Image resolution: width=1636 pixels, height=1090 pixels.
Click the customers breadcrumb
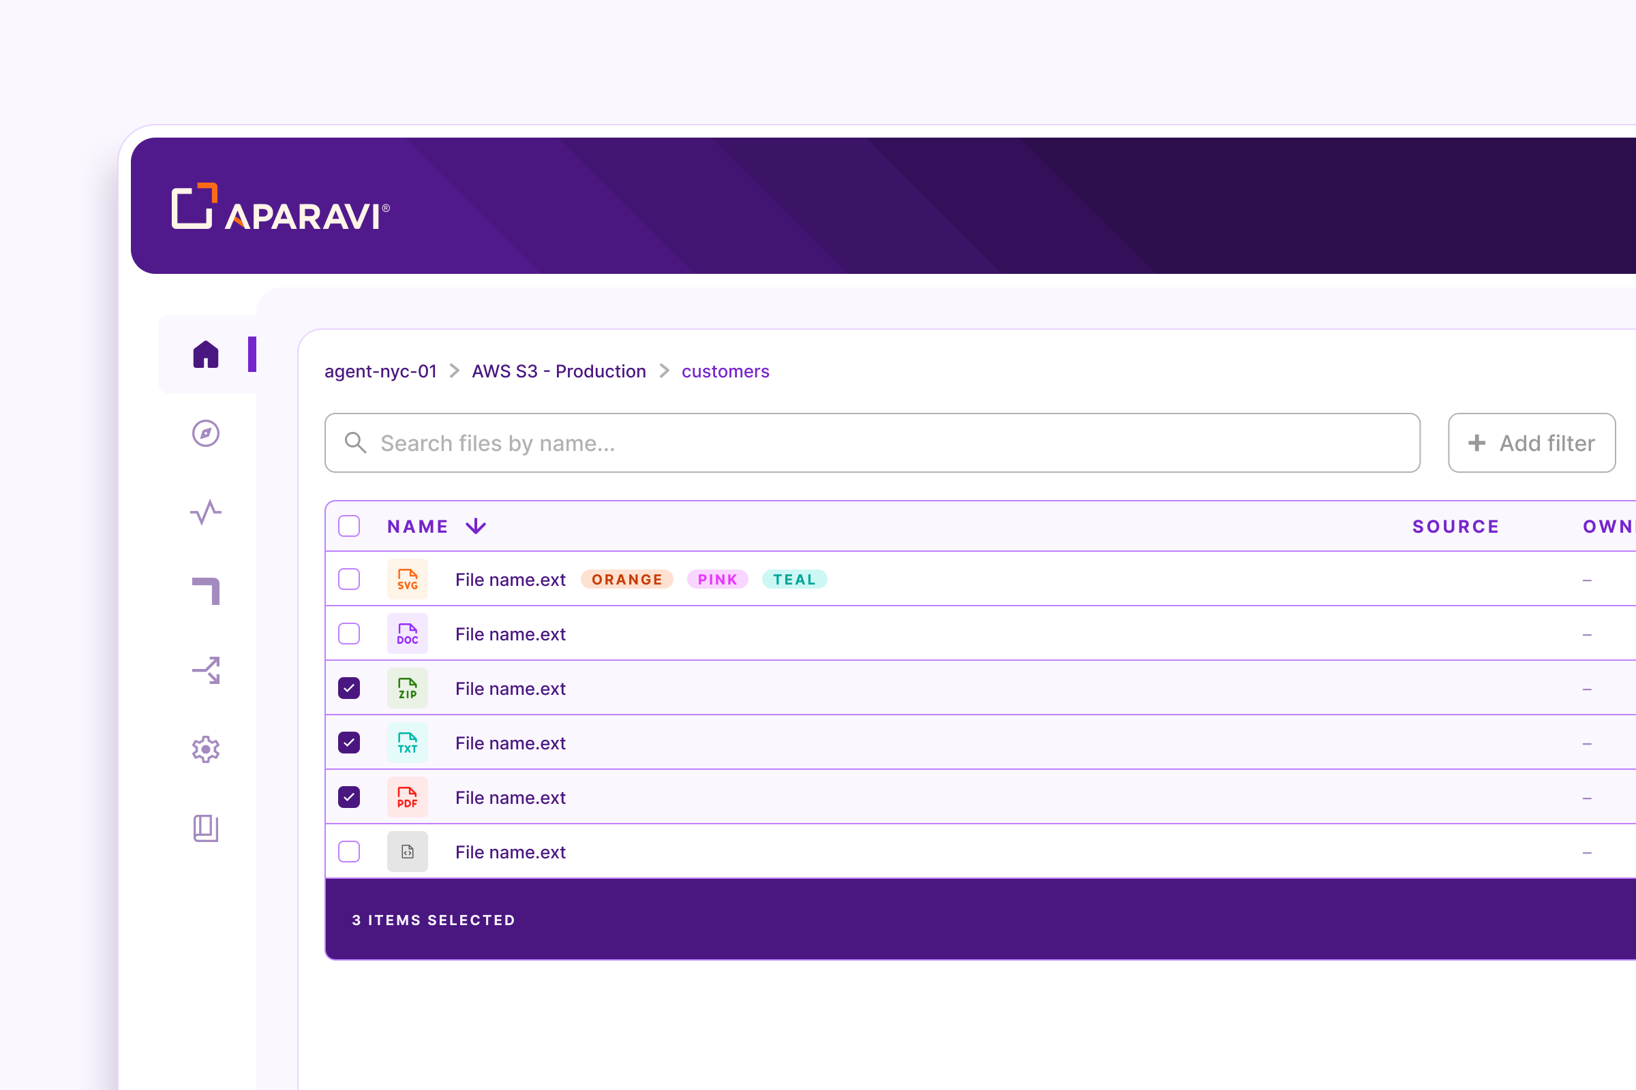coord(725,371)
